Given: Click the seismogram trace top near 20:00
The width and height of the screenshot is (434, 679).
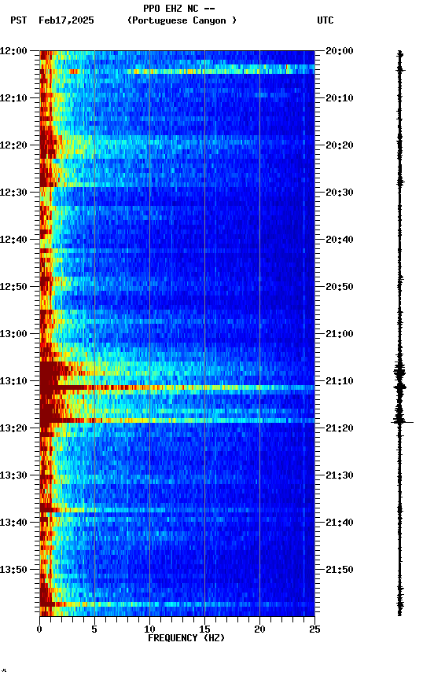Looking at the screenshot, I should [x=400, y=53].
